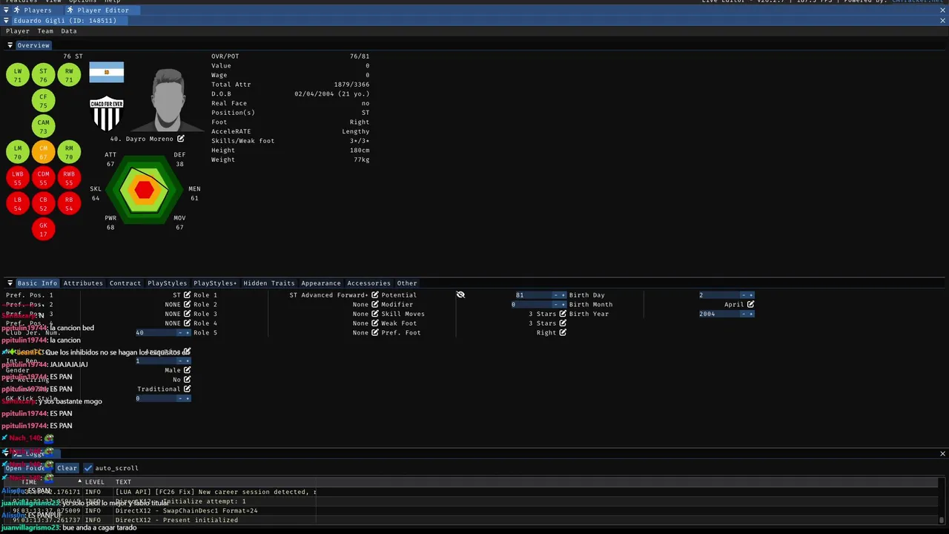Decrease the Potential value with minus
The height and width of the screenshot is (534, 949).
[555, 295]
